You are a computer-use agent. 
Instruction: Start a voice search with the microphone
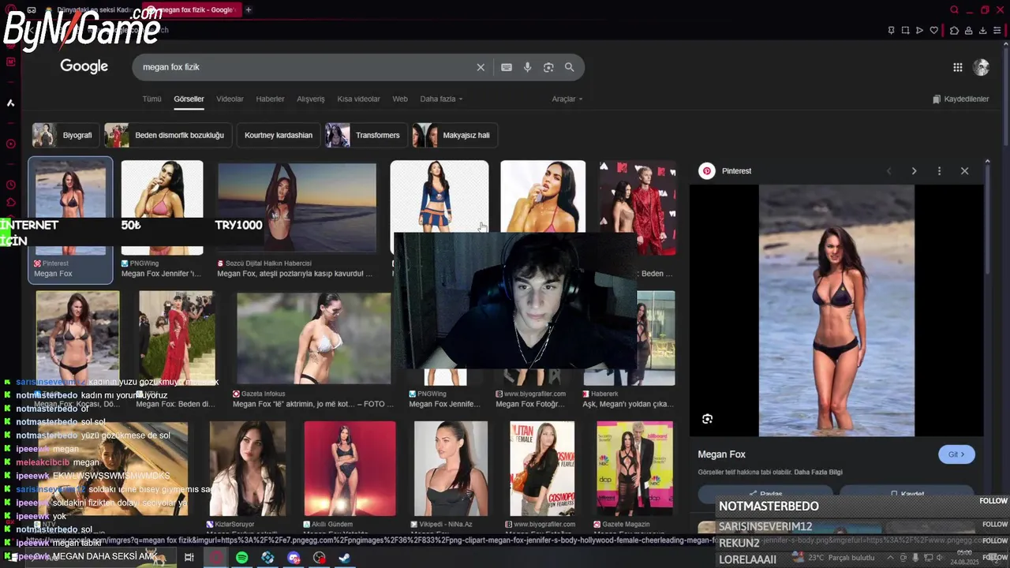coord(528,67)
